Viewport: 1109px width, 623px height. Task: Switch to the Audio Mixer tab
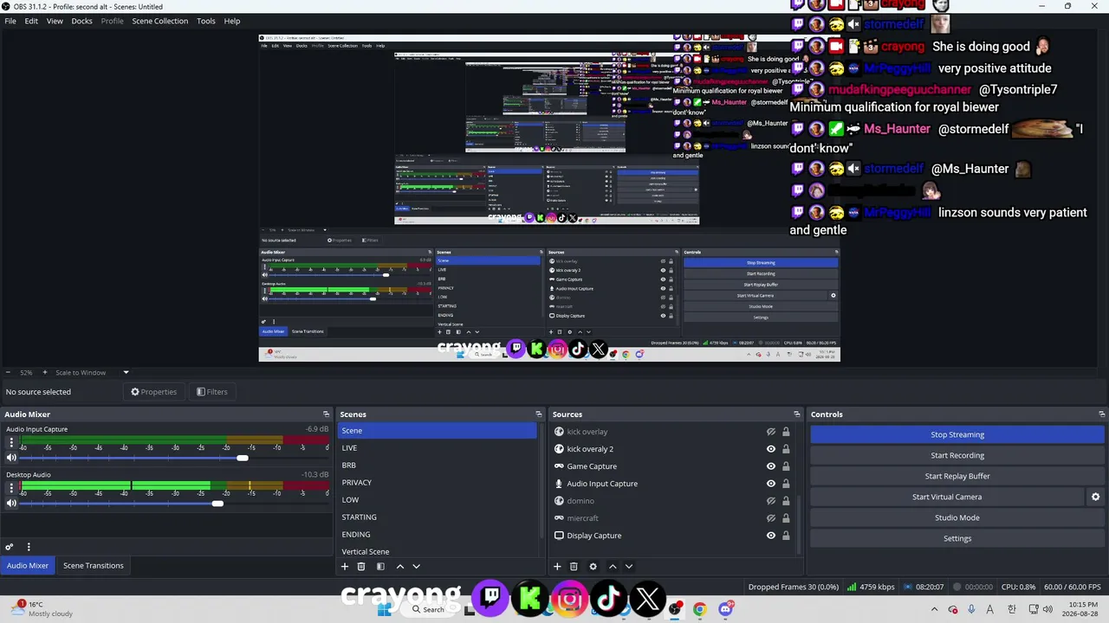[x=28, y=566]
